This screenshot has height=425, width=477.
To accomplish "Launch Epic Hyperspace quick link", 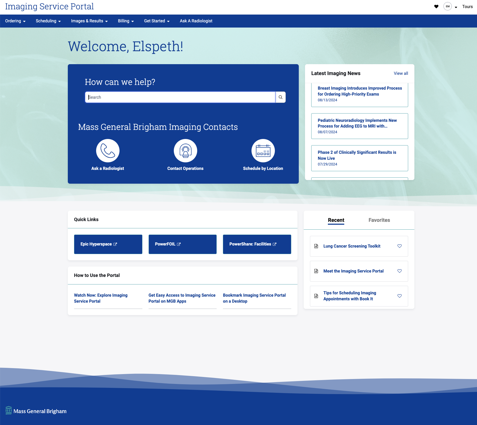I will 108,244.
